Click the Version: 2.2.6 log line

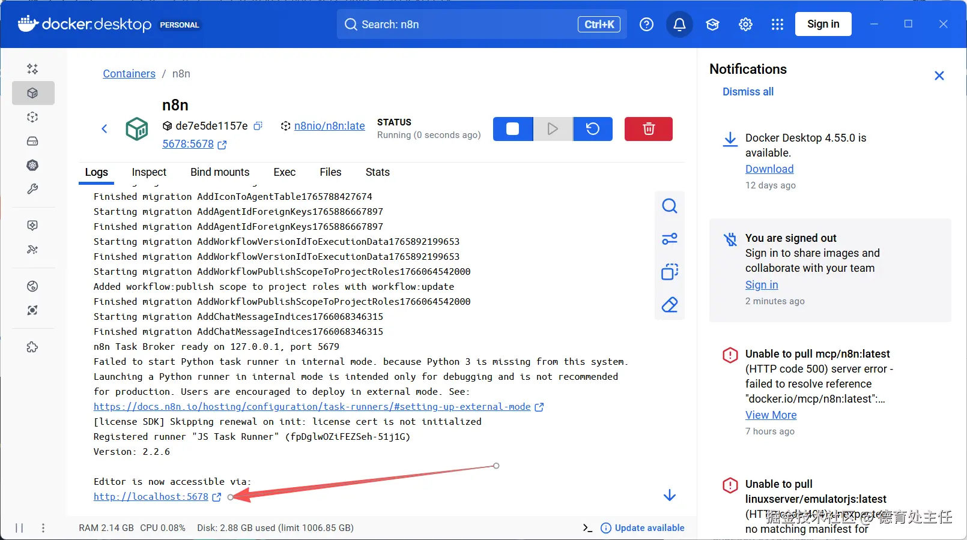click(x=132, y=452)
